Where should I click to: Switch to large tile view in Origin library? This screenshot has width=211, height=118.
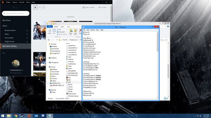44,8
